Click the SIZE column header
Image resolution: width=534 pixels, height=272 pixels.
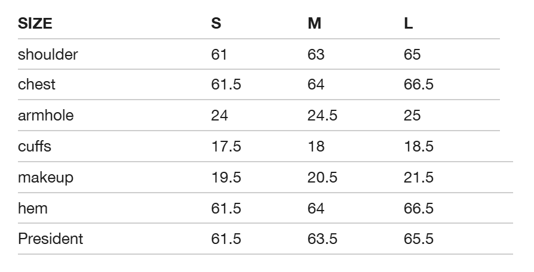click(x=35, y=23)
